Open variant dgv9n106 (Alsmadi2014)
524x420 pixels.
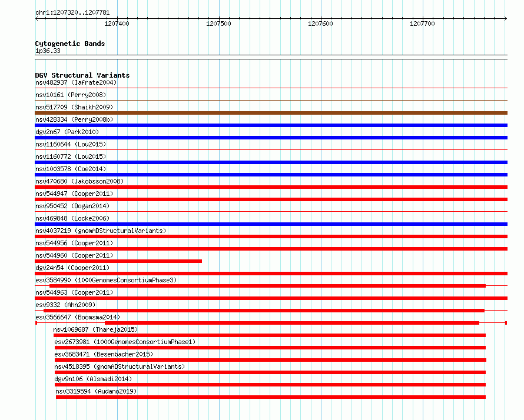[x=93, y=379]
